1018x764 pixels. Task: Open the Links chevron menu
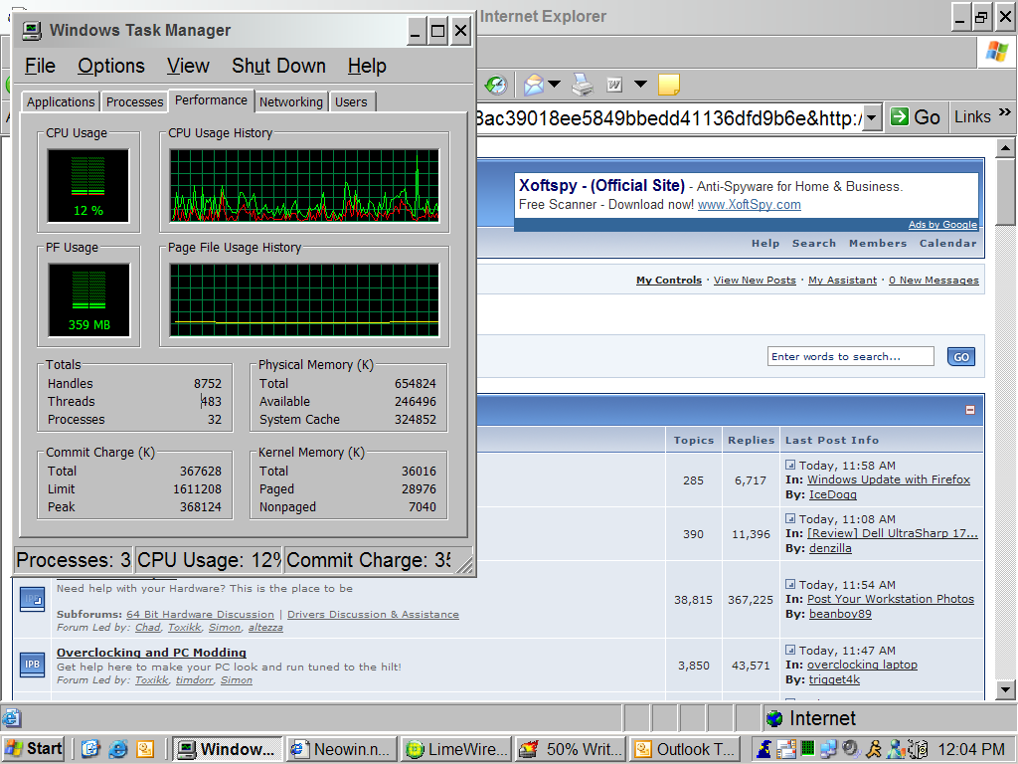click(1006, 114)
